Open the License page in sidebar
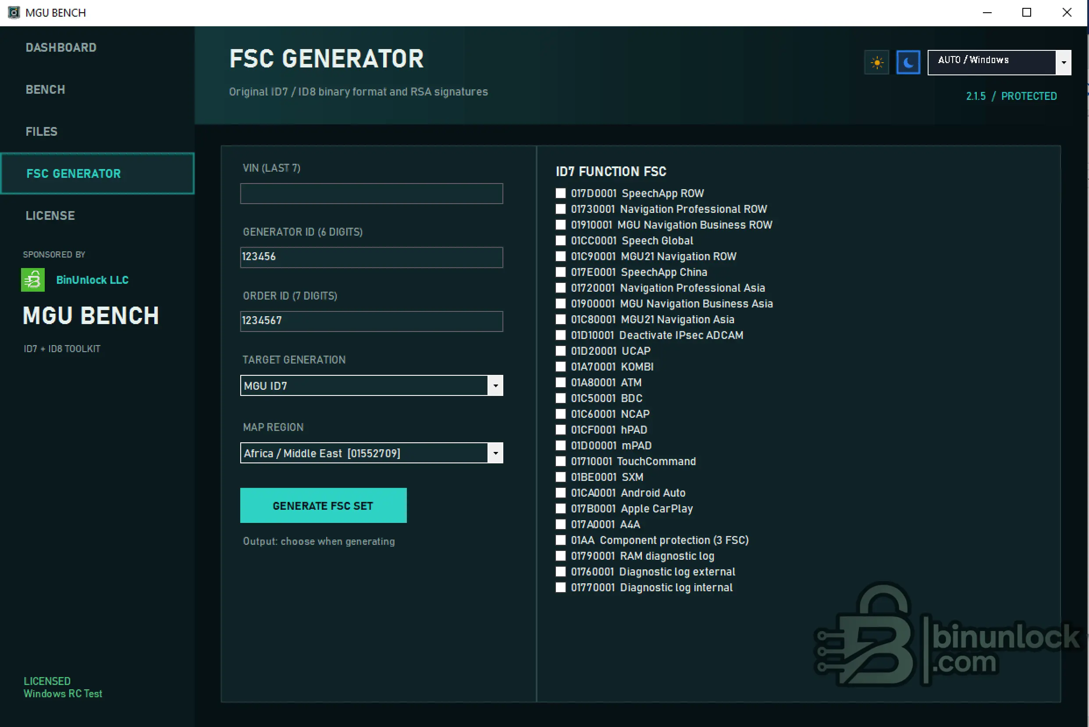The image size is (1089, 727). tap(50, 215)
